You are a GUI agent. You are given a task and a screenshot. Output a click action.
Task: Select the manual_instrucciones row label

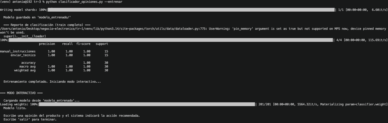click(18, 51)
